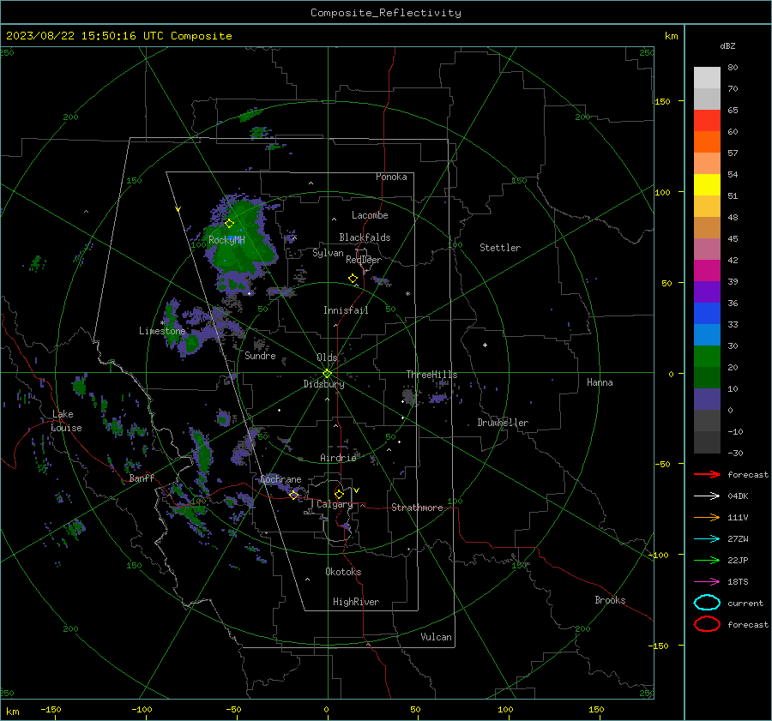Click the white 04DK arrow in the legend
Viewport: 772px width, 721px height.
707,496
